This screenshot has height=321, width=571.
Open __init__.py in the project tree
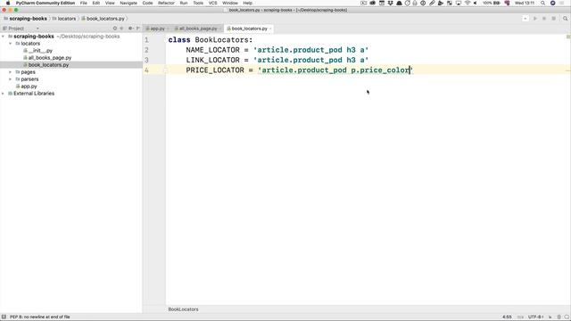40,51
